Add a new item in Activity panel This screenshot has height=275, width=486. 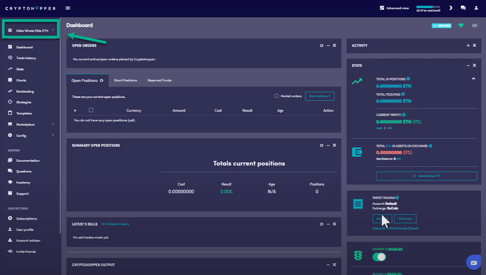pos(468,46)
